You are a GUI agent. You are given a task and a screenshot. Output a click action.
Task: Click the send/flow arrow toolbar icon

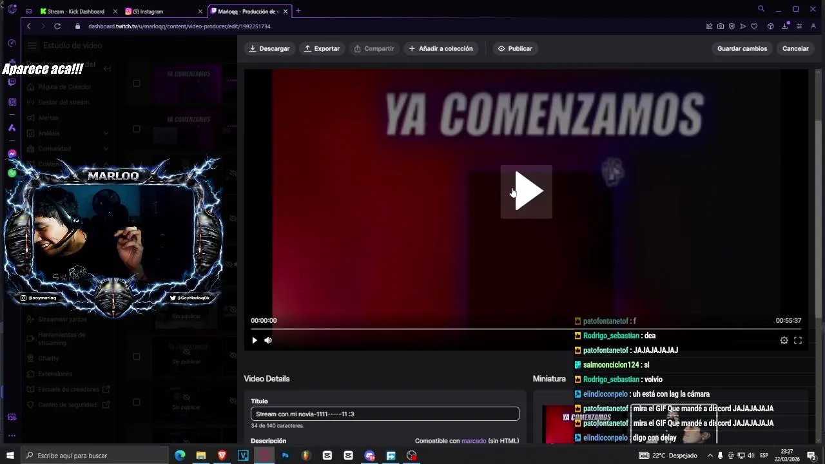(x=742, y=26)
